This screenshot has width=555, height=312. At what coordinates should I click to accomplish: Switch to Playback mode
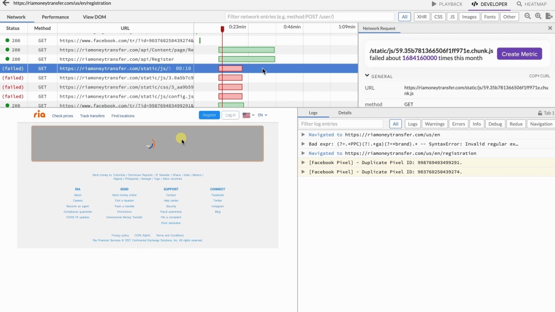tap(447, 4)
